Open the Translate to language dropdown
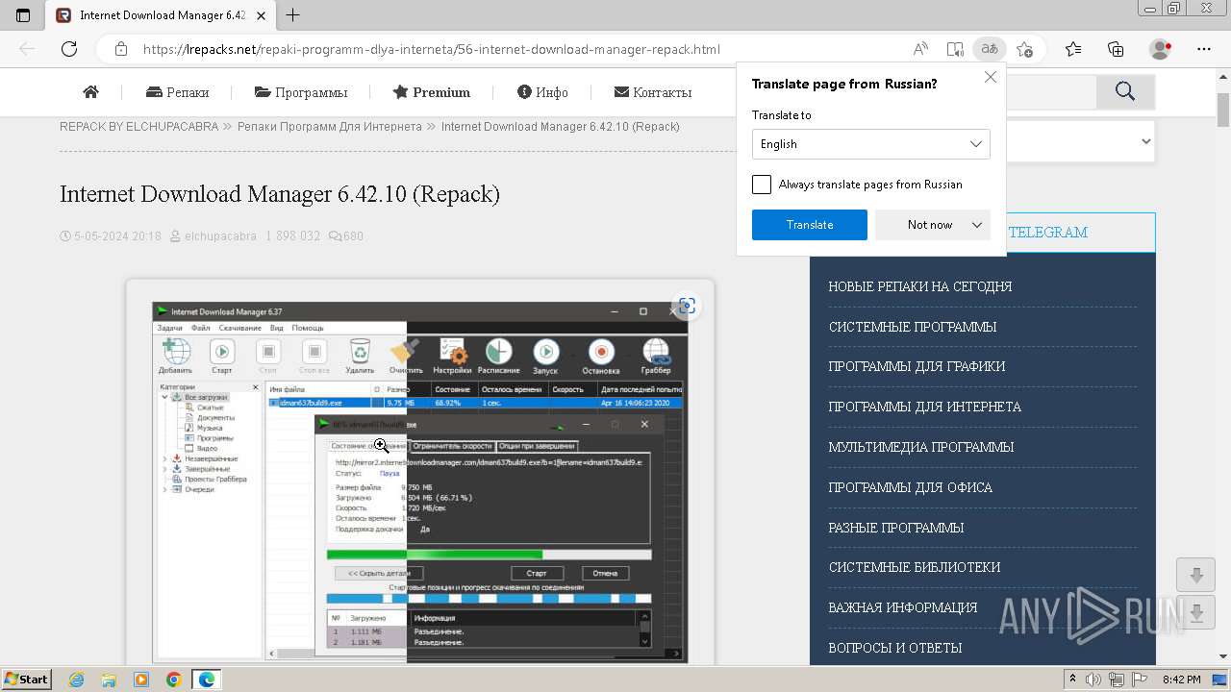 pyautogui.click(x=870, y=144)
